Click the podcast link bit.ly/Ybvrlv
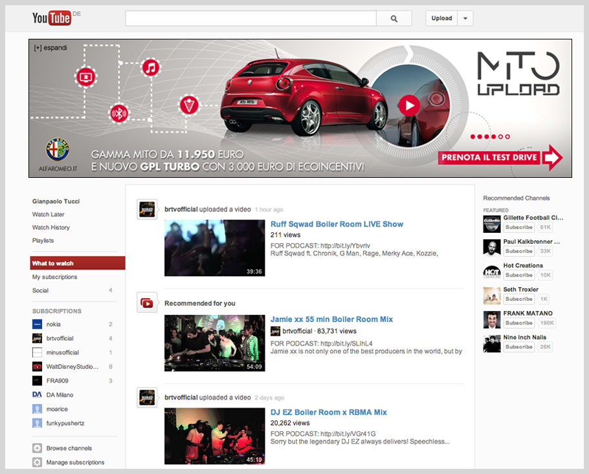 pos(345,246)
